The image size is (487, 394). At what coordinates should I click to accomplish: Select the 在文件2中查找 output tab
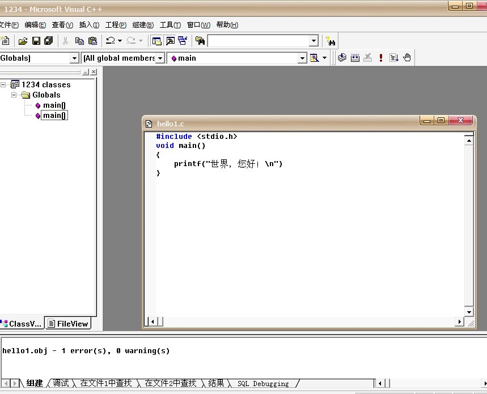tap(171, 383)
